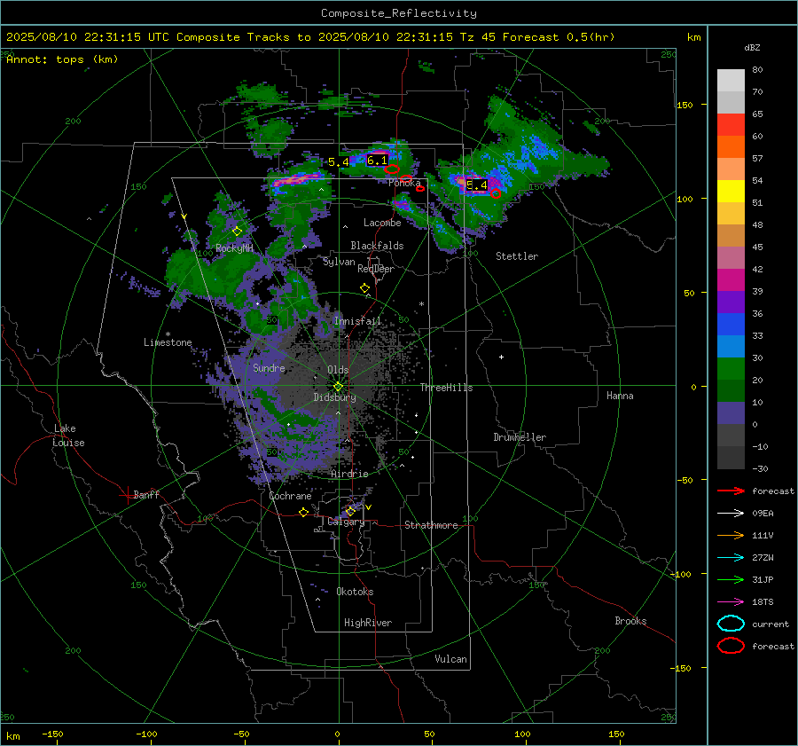Click the 60 dBZ red color swatch
Screen dimensions: 798x746
(x=731, y=124)
